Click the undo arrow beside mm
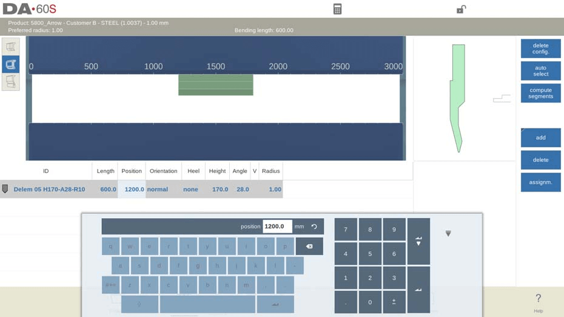Image resolution: width=564 pixels, height=317 pixels. [x=314, y=227]
